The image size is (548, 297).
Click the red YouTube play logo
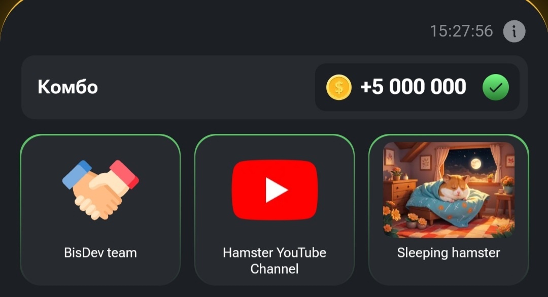coord(275,190)
